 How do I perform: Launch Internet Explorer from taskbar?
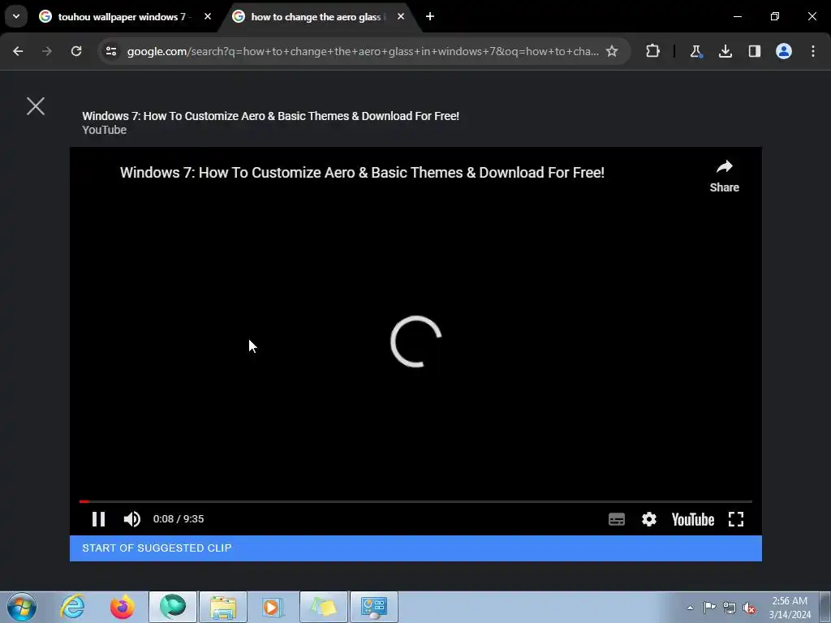(72, 607)
